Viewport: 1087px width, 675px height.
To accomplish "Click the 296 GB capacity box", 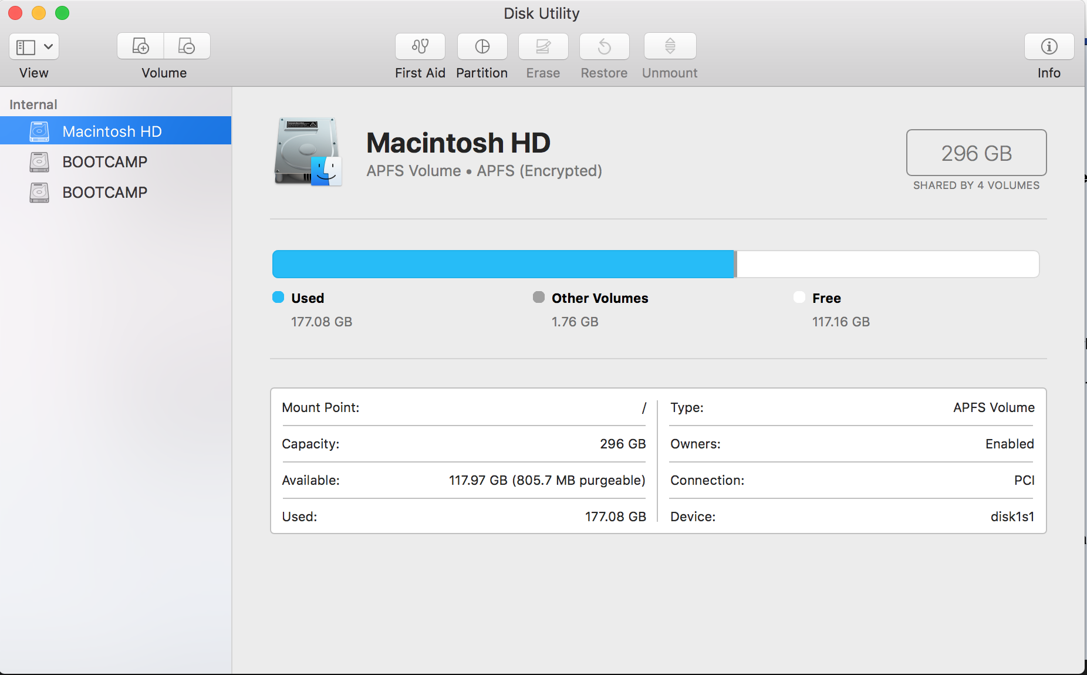I will pyautogui.click(x=976, y=153).
